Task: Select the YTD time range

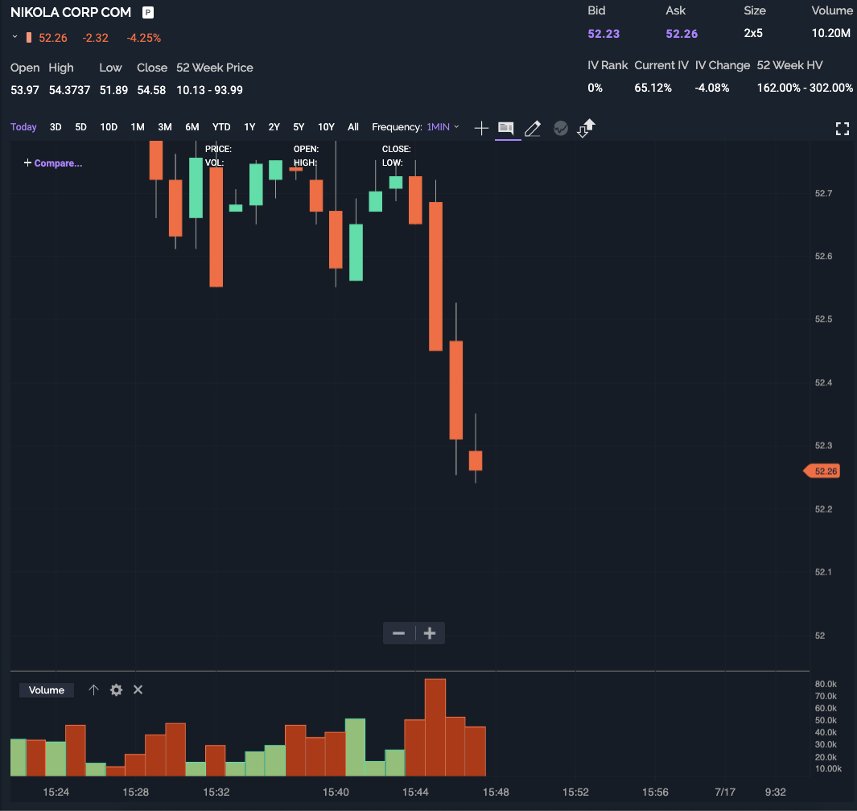Action: [x=221, y=127]
